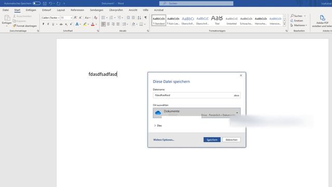Click the center align icon
This screenshot has width=332, height=187.
[x=108, y=24]
